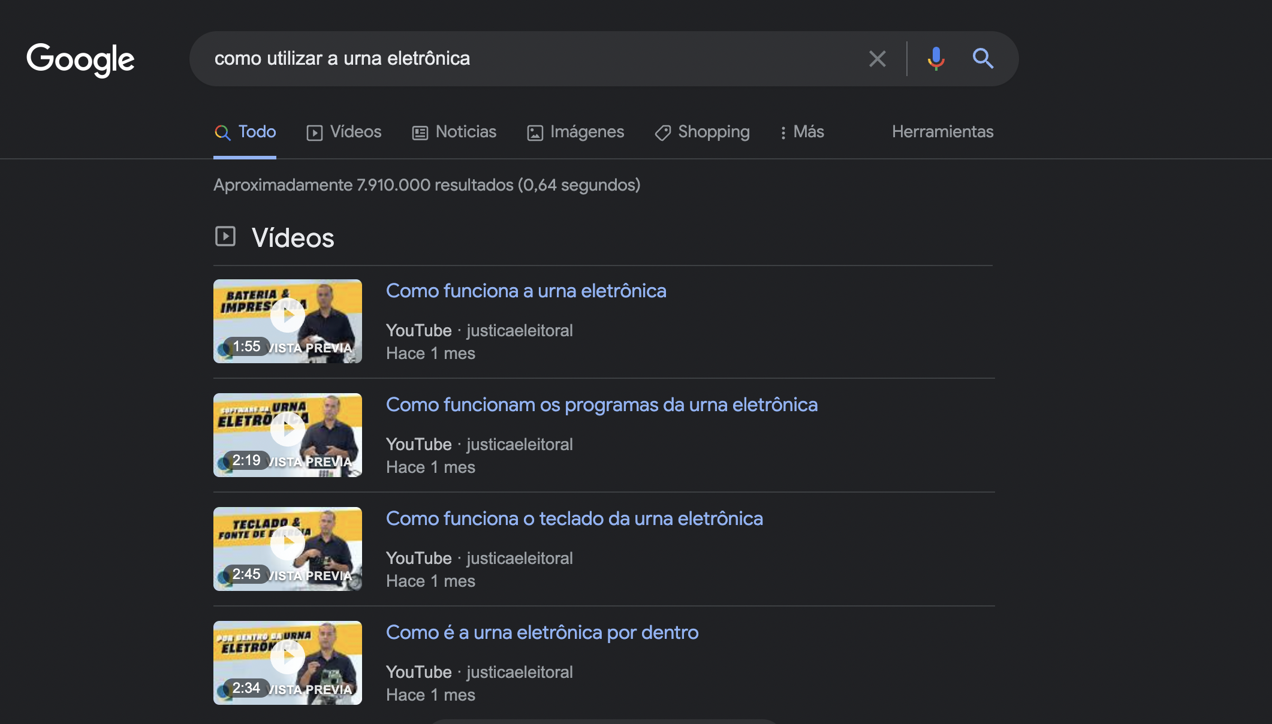Start voice search with the microphone icon
Viewport: 1272px width, 724px height.
(936, 59)
